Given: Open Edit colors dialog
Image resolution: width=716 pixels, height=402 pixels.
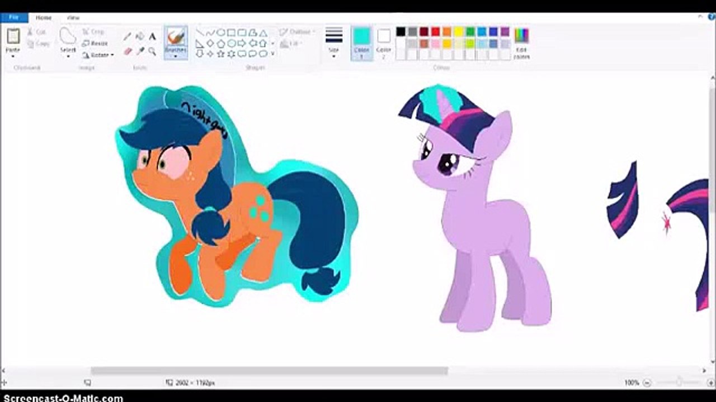Looking at the screenshot, I should [521, 42].
